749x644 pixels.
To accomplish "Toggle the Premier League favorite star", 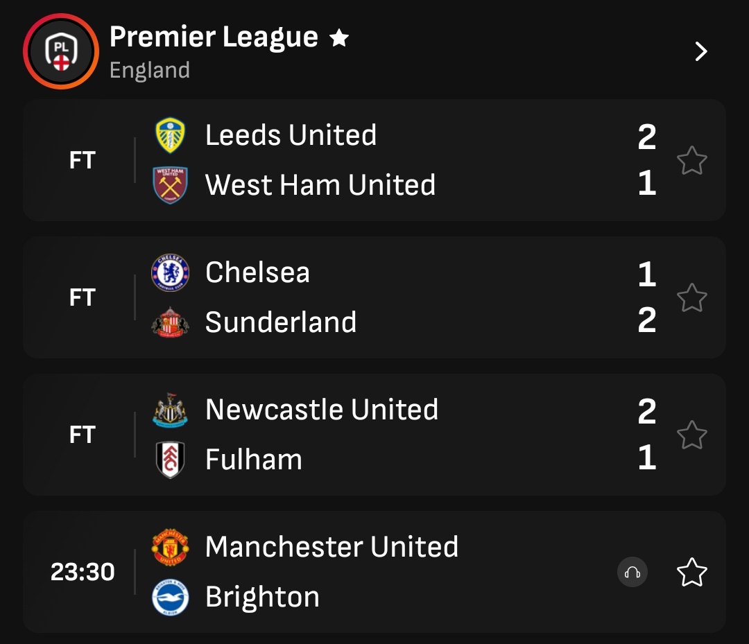I will click(x=339, y=38).
